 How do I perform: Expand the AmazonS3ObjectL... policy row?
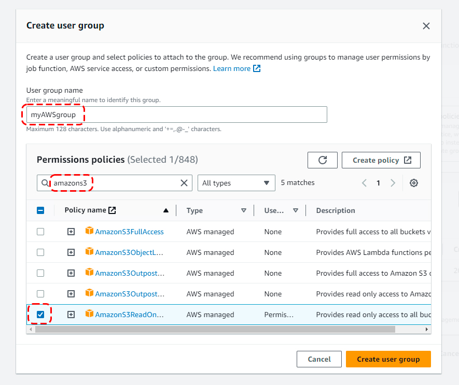(x=71, y=252)
